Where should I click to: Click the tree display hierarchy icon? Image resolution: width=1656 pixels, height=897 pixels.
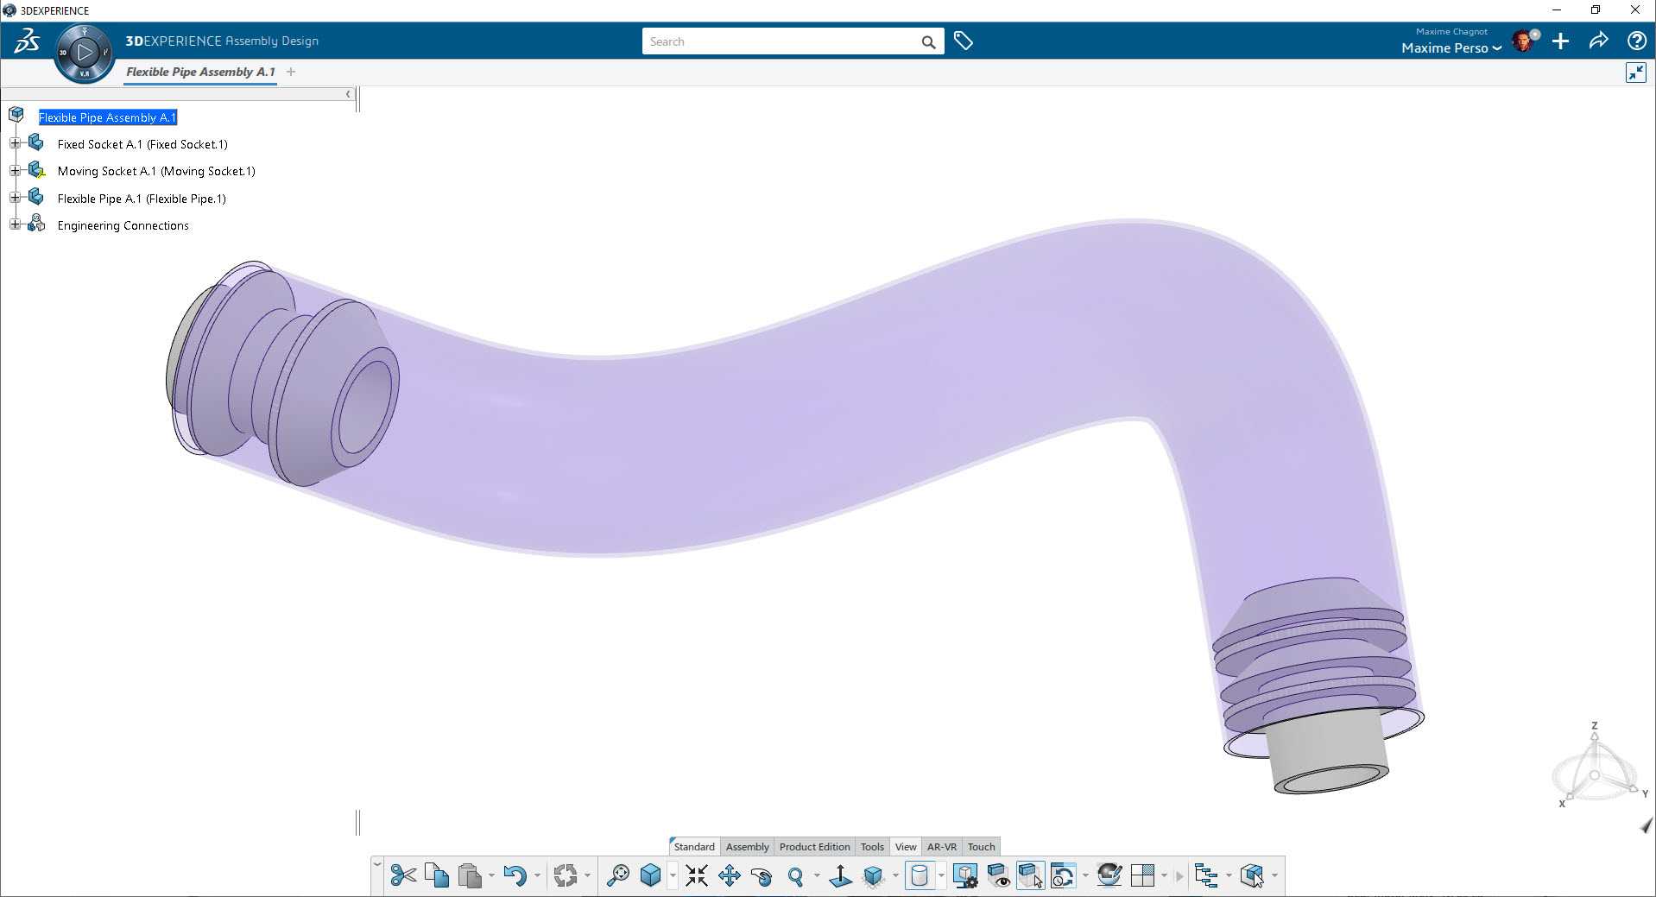point(1206,875)
